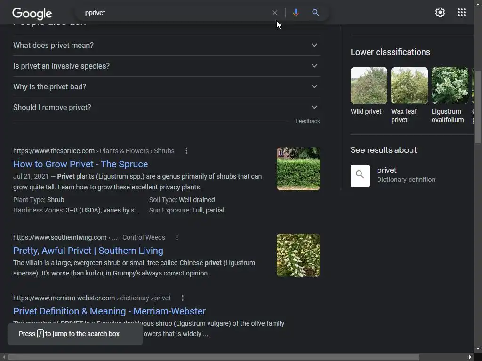
Task: Click the southernliving.com URL breadcrumb
Action: (x=89, y=237)
